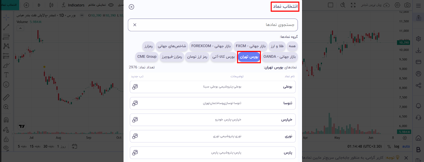Take a chart snapshot with camera
This screenshot has width=424, height=162.
click(407, 5)
